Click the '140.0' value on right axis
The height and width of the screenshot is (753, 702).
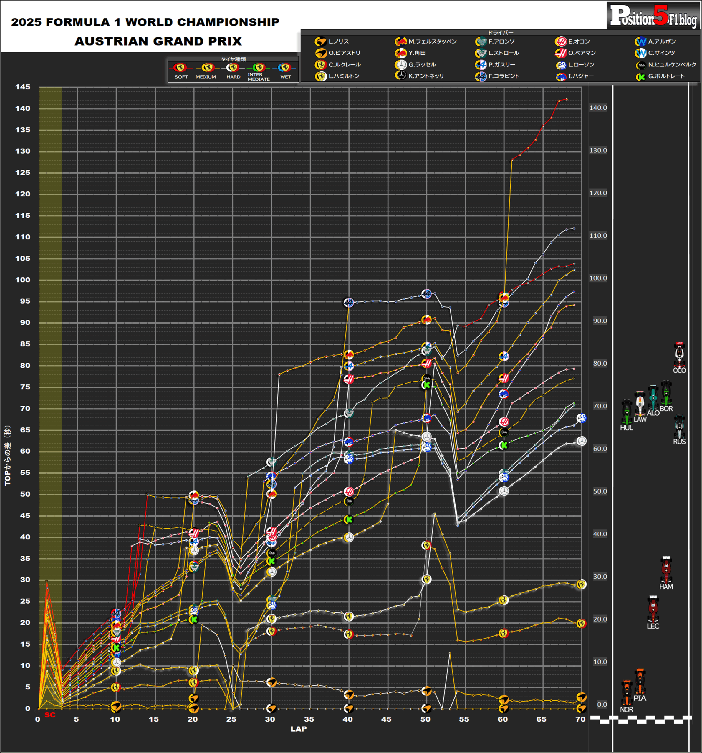click(598, 108)
